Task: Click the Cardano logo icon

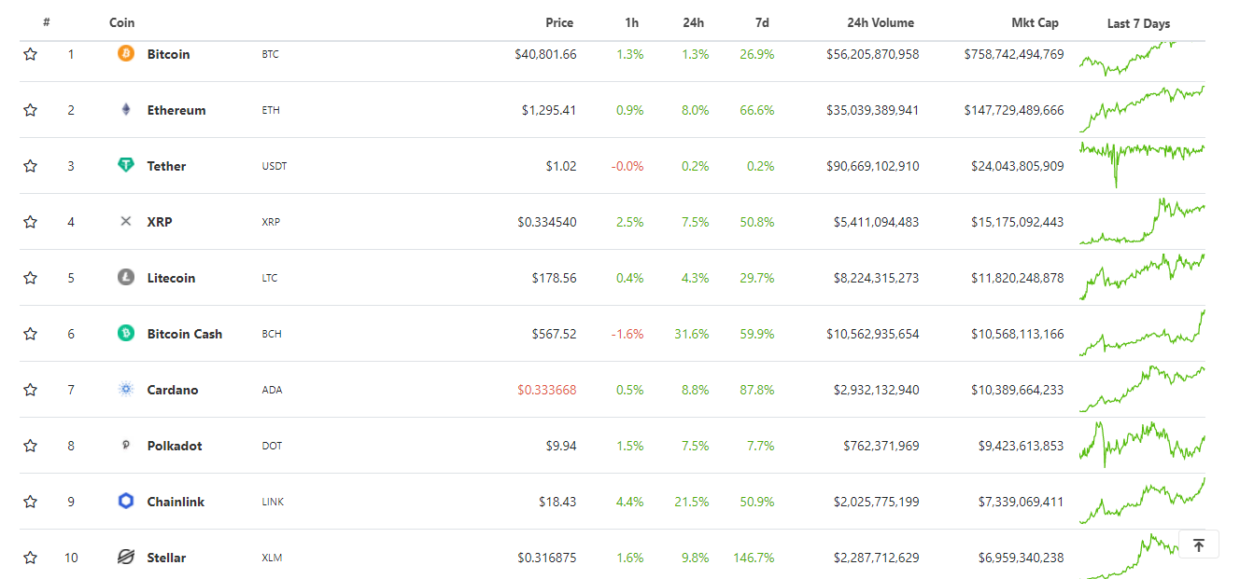Action: pos(125,390)
